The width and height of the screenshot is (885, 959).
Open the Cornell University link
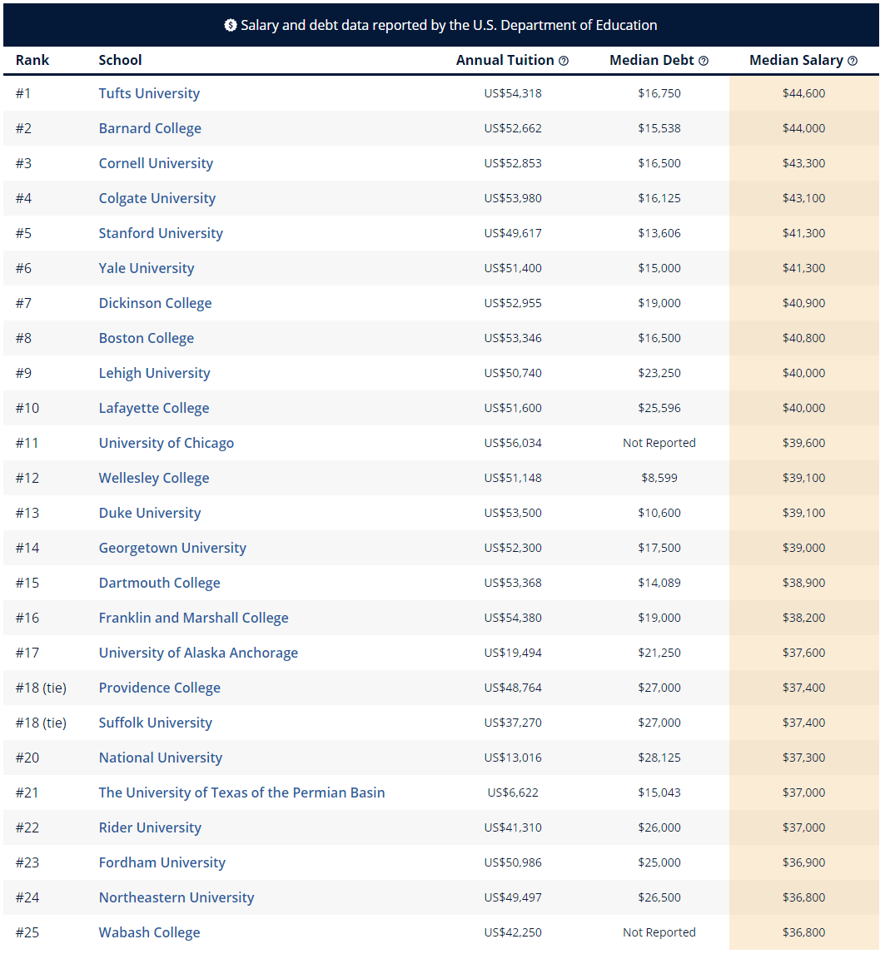(x=156, y=163)
